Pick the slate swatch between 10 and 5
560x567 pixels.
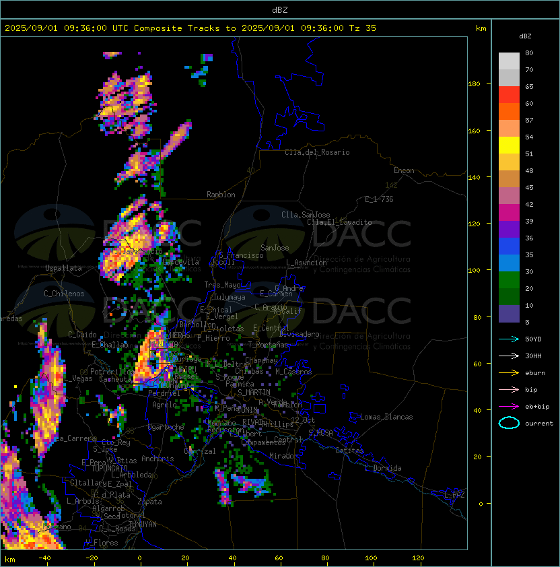[x=509, y=314]
